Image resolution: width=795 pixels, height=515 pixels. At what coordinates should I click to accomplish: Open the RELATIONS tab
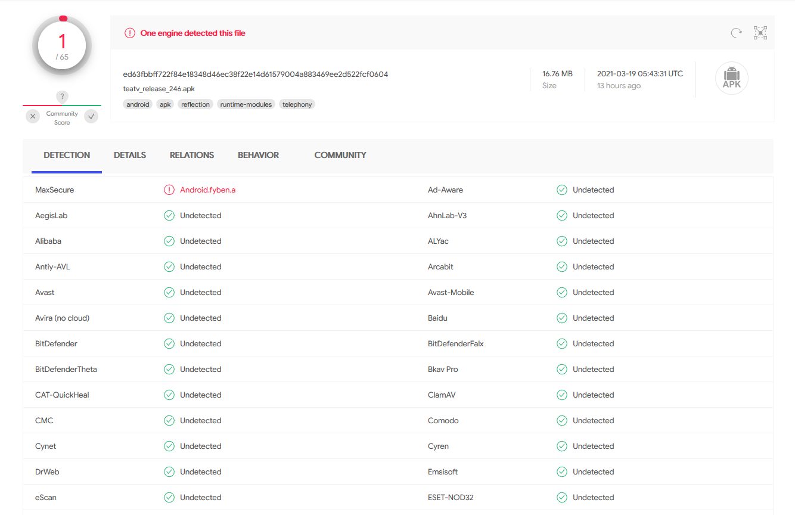pos(192,156)
